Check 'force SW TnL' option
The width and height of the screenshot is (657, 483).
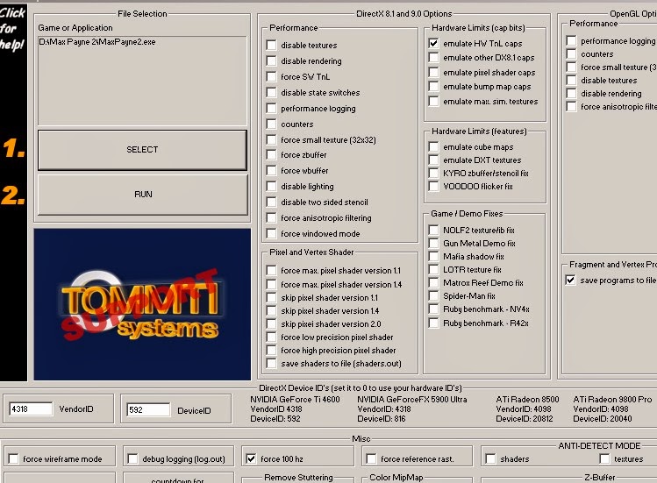pyautogui.click(x=272, y=76)
